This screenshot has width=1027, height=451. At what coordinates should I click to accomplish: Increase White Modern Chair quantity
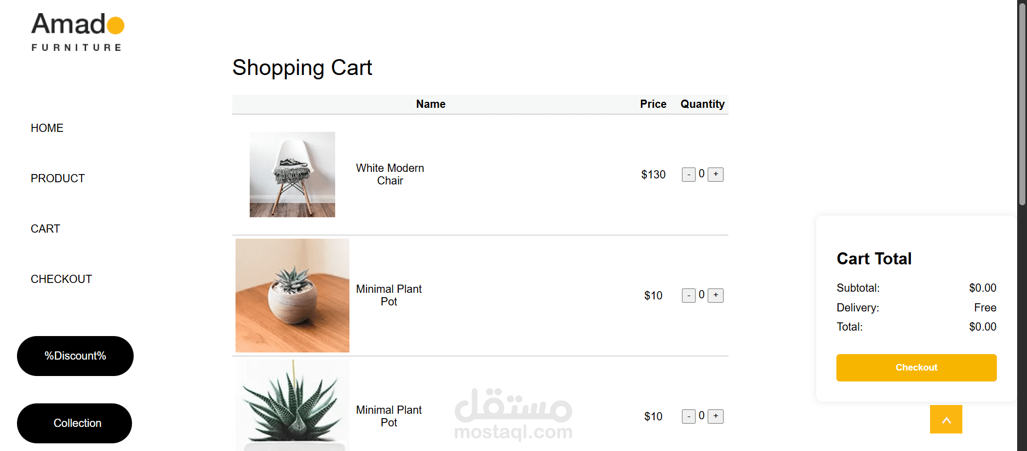[x=715, y=175]
